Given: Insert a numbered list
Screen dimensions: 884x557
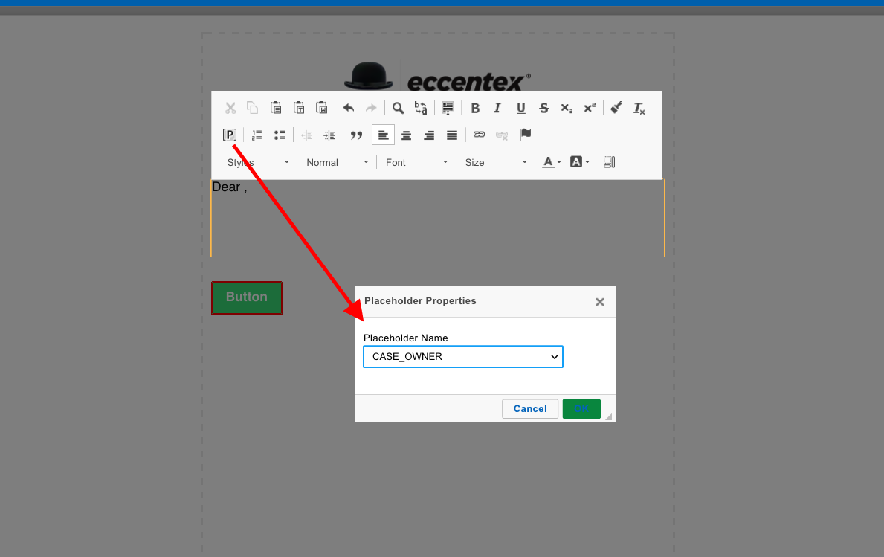Looking at the screenshot, I should pos(257,135).
